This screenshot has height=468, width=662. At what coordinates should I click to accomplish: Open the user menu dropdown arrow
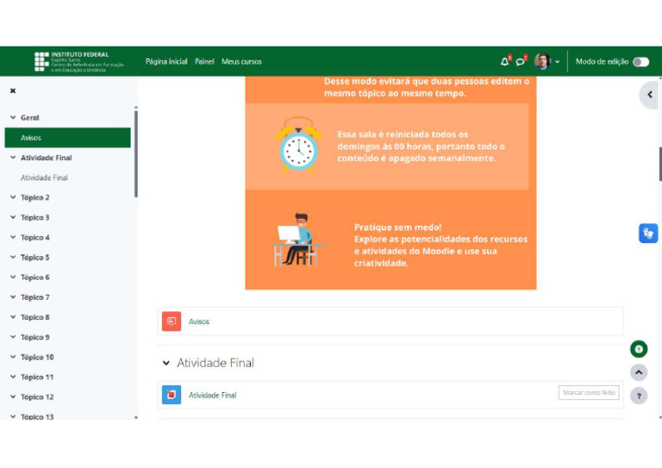558,61
